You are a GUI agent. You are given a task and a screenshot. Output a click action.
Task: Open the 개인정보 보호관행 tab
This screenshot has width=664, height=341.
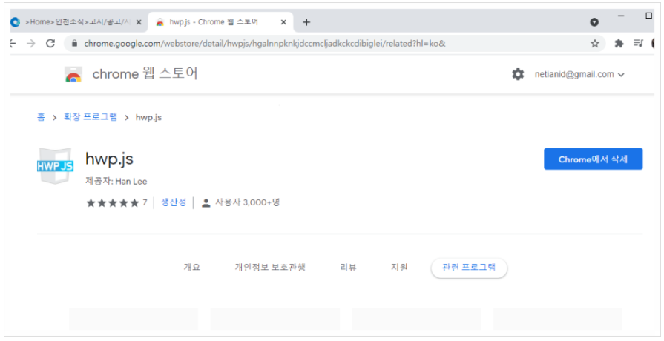(270, 268)
